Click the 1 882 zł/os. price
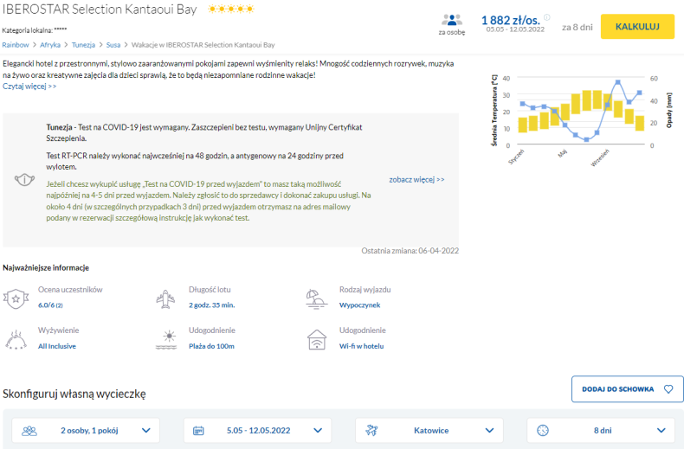684x449 pixels. coord(510,20)
